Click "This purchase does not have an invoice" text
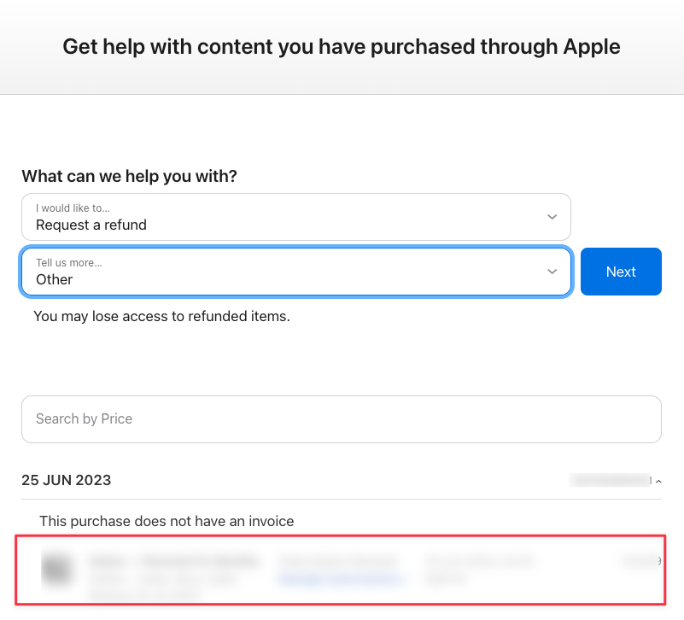Viewport: 684px width, 620px height. coord(167,521)
